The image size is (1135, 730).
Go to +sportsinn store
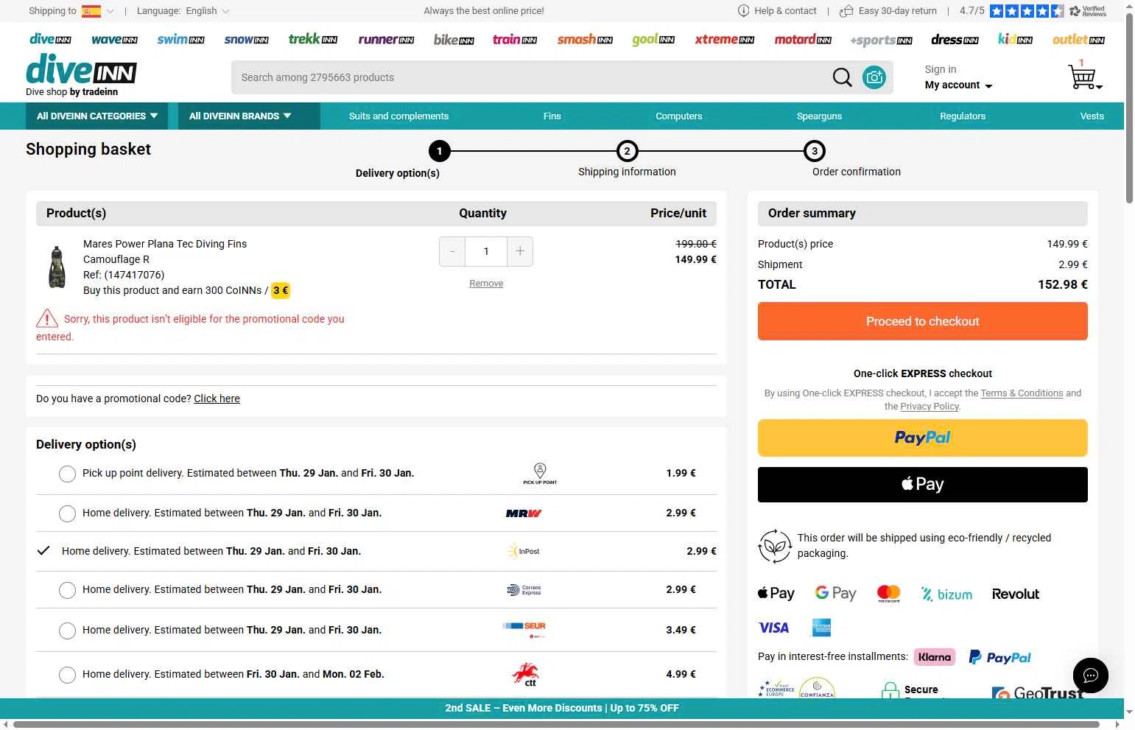pos(881,40)
